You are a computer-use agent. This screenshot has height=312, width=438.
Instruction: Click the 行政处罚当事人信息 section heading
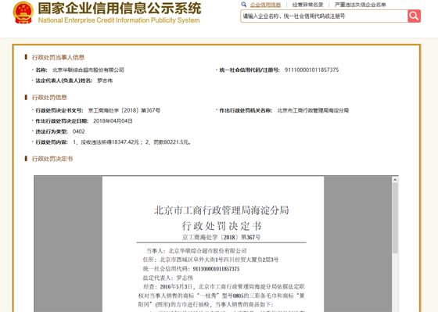point(58,57)
